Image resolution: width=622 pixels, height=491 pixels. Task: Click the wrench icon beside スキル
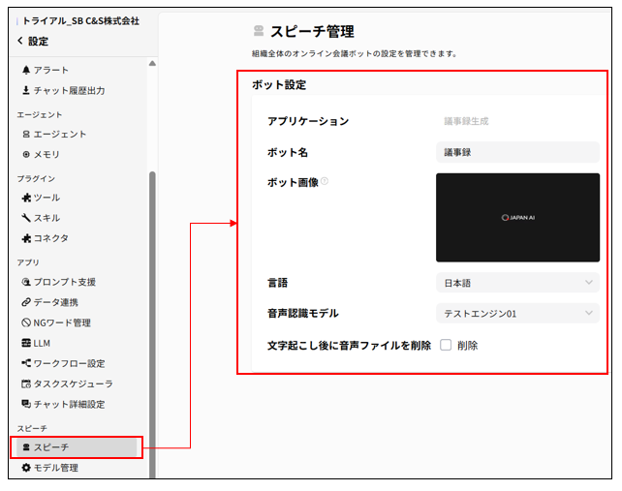coord(26,218)
